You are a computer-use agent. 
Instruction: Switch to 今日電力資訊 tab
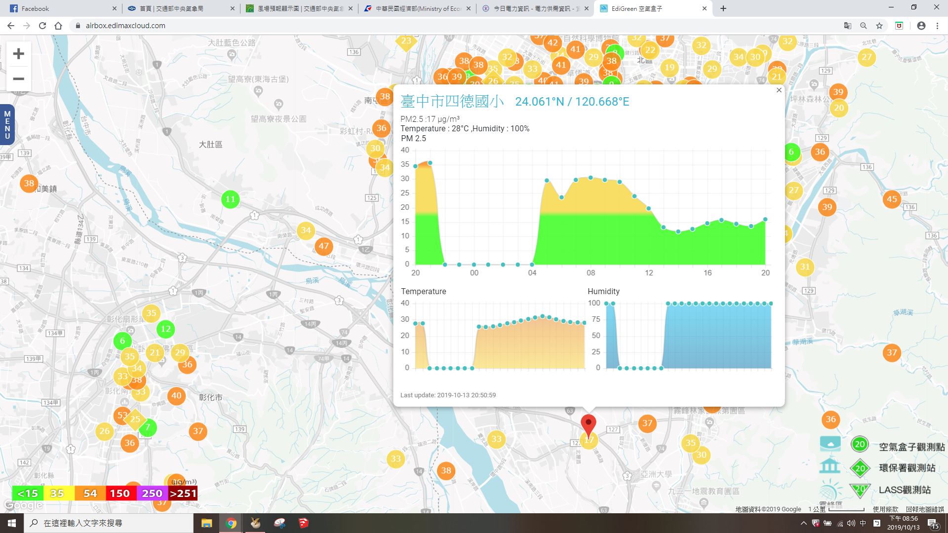point(536,8)
